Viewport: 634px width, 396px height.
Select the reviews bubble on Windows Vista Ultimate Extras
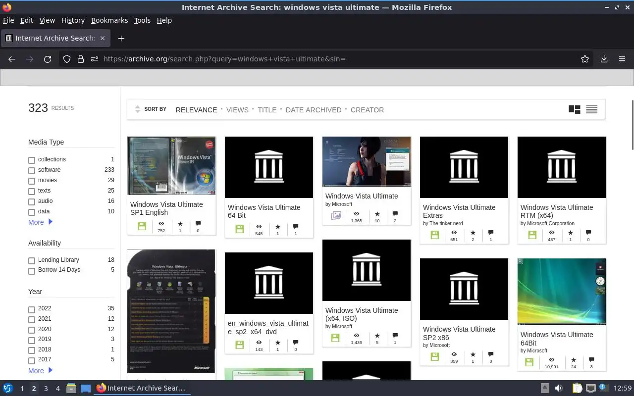(x=491, y=232)
